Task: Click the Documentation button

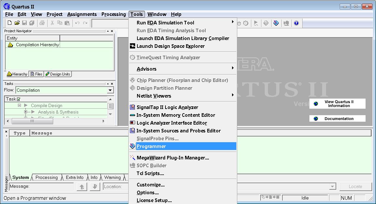Action: pos(337,119)
